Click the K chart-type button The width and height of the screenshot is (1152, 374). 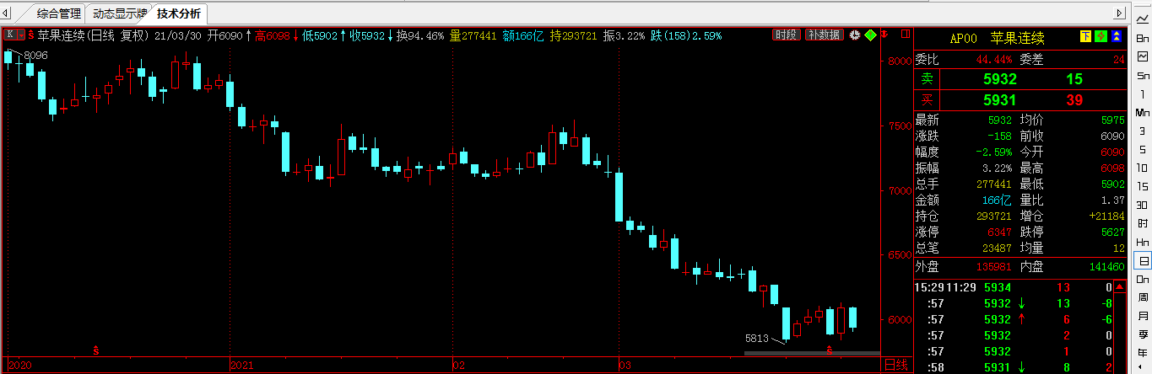click(x=11, y=35)
